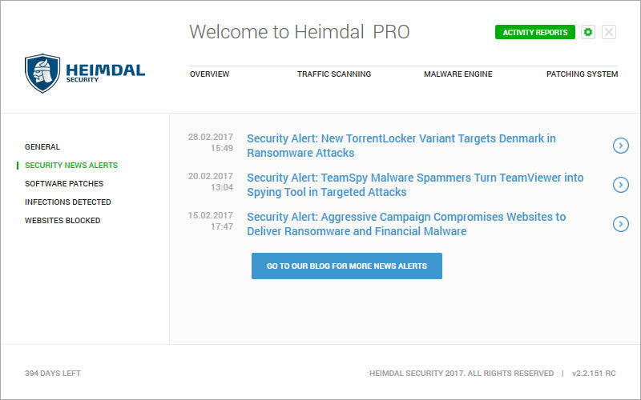Select General in the sidebar
Viewport: 641px width, 400px height.
[x=42, y=147]
